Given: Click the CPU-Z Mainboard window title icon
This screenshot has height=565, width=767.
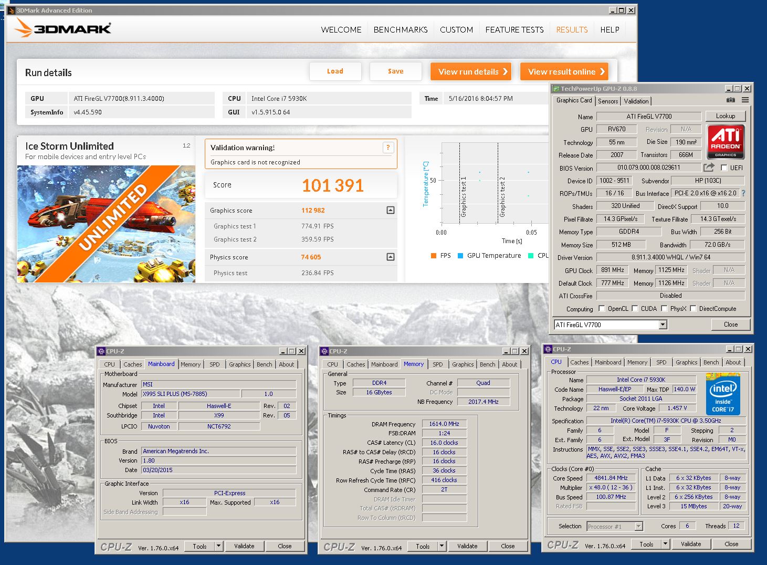Looking at the screenshot, I should tap(101, 351).
